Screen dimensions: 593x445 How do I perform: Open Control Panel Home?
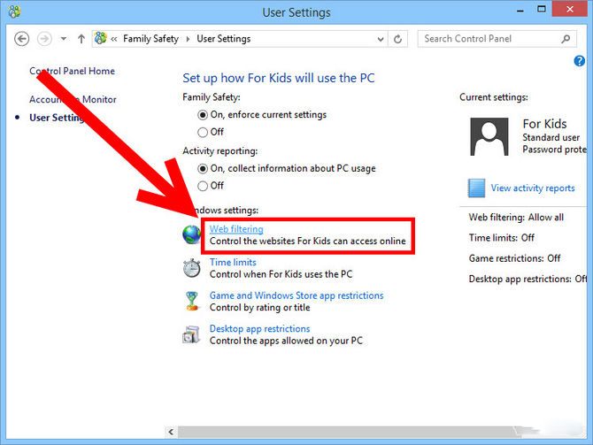coord(72,71)
